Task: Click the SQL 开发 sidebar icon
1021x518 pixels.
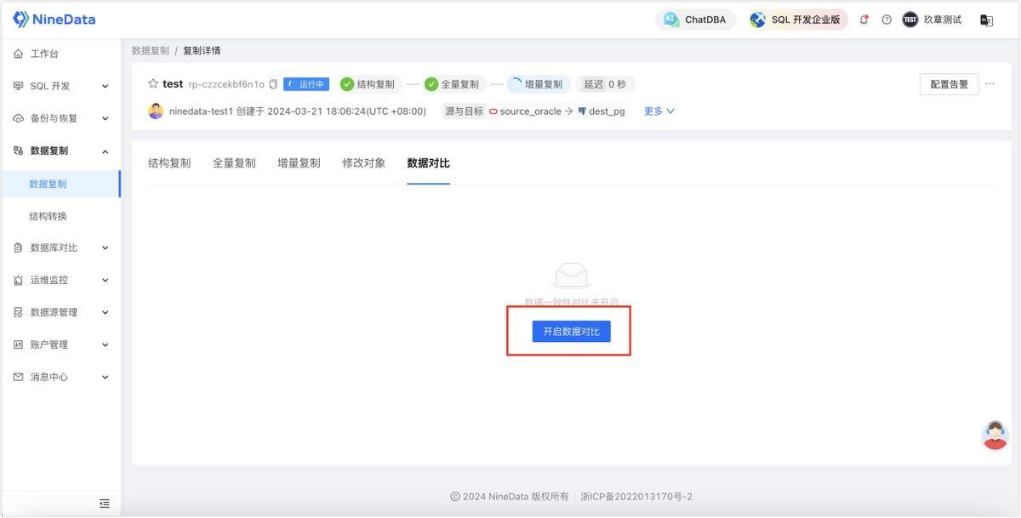Action: click(19, 86)
